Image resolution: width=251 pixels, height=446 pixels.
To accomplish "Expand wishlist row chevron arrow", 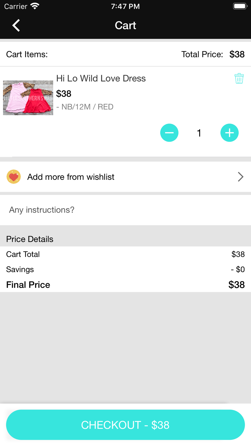I will [x=240, y=177].
